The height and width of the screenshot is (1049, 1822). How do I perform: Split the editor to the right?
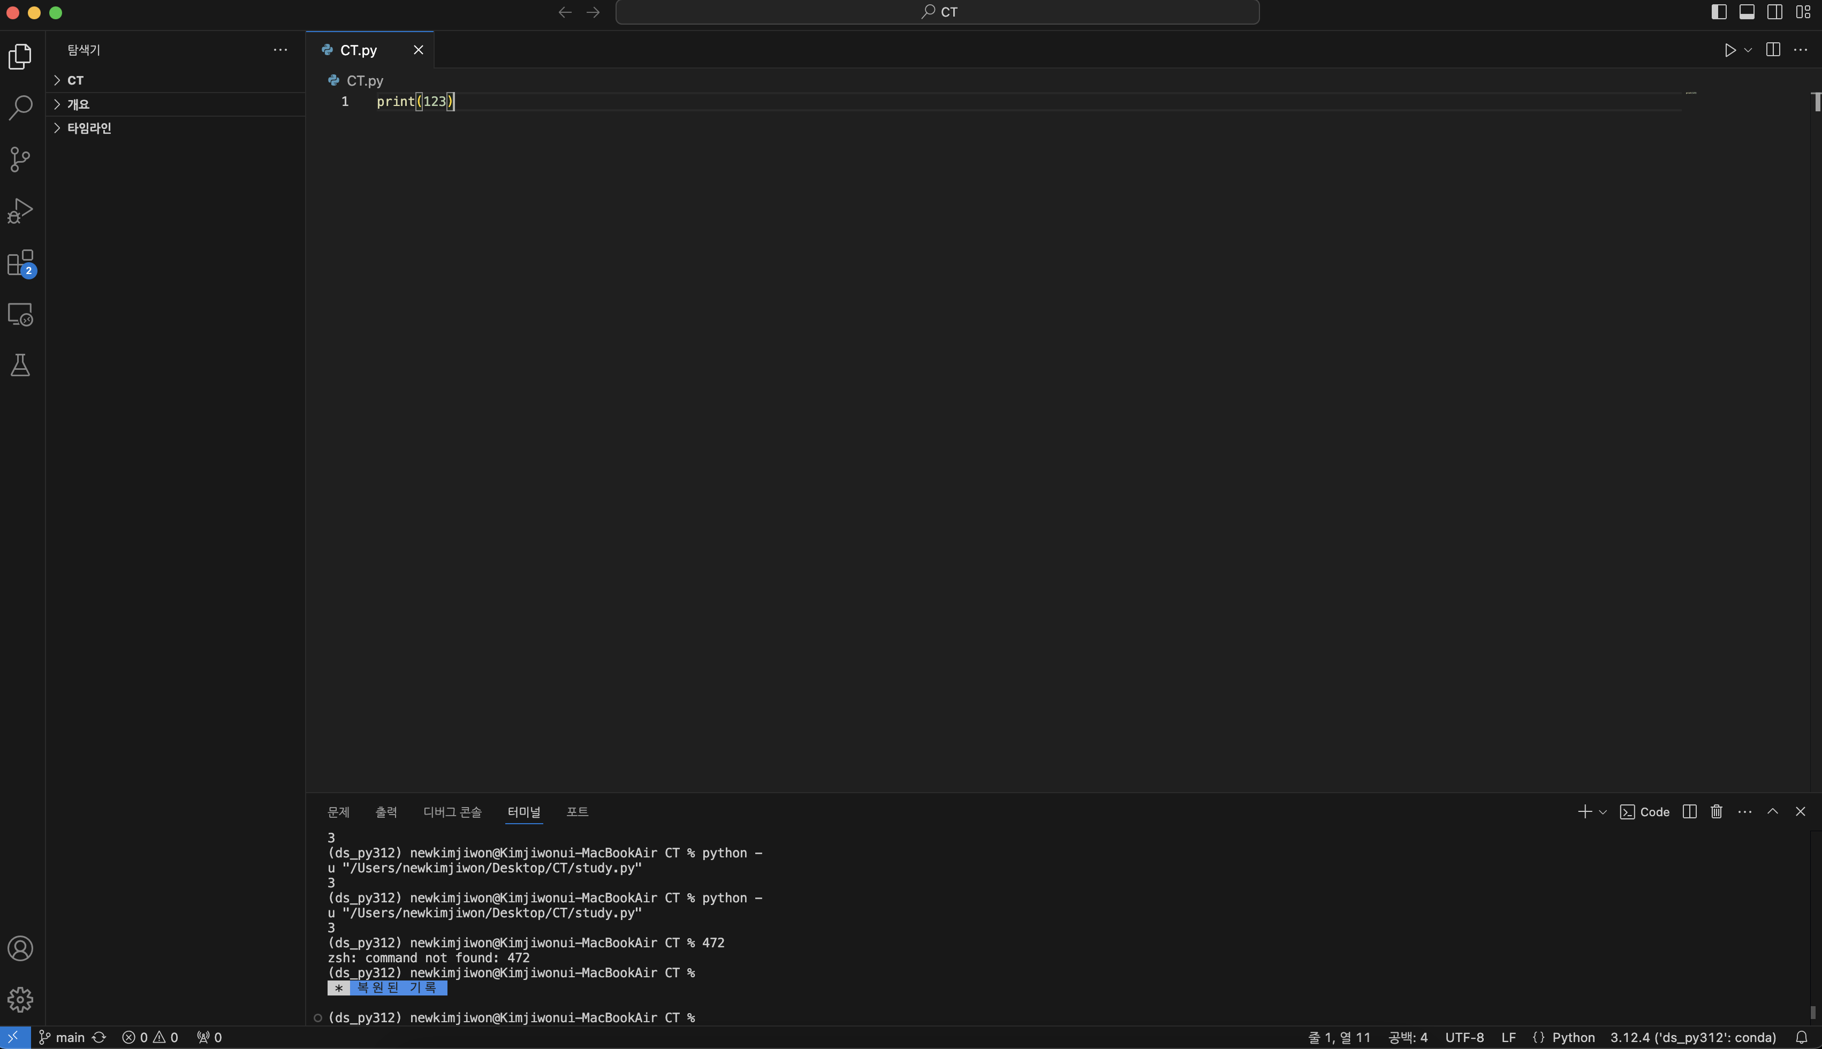pos(1773,50)
